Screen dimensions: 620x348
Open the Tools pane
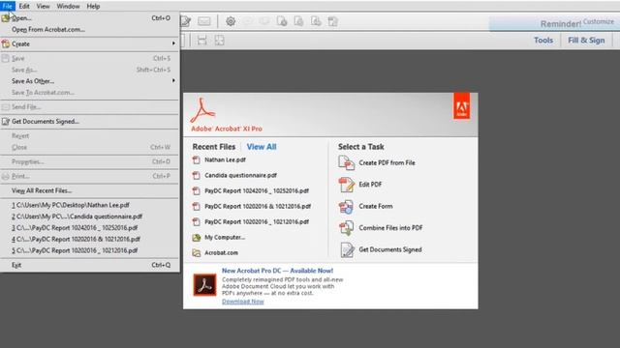click(543, 41)
